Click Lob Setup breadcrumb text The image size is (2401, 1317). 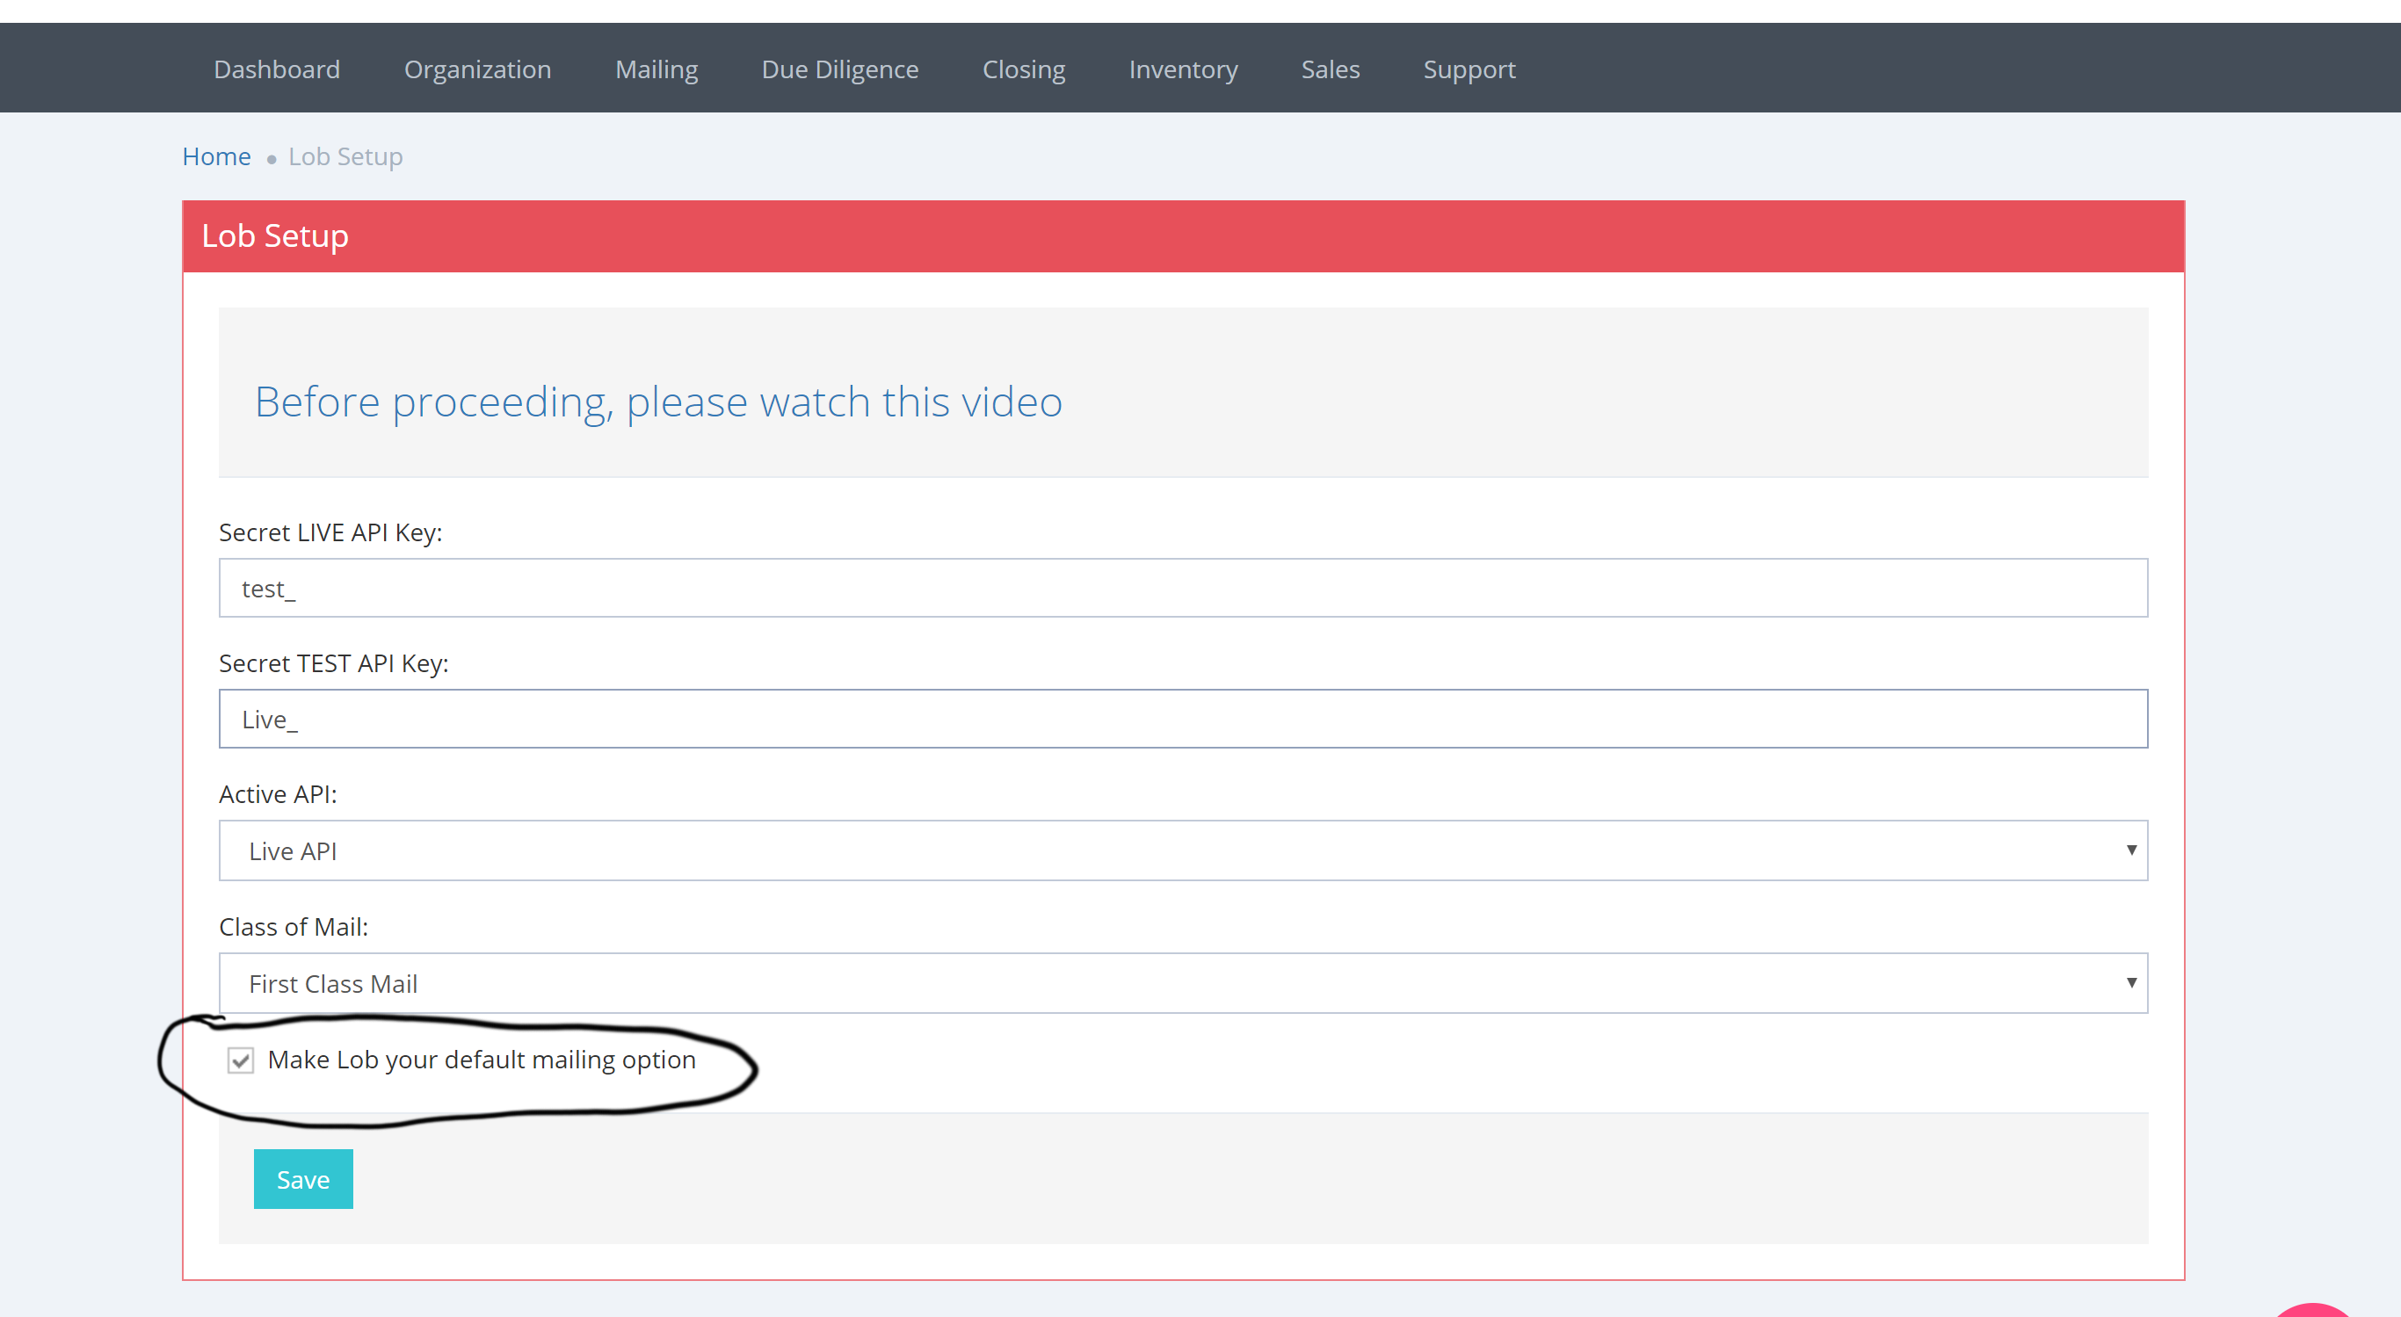[x=345, y=156]
